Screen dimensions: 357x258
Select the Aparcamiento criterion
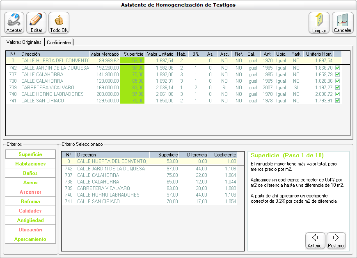pos(30,239)
